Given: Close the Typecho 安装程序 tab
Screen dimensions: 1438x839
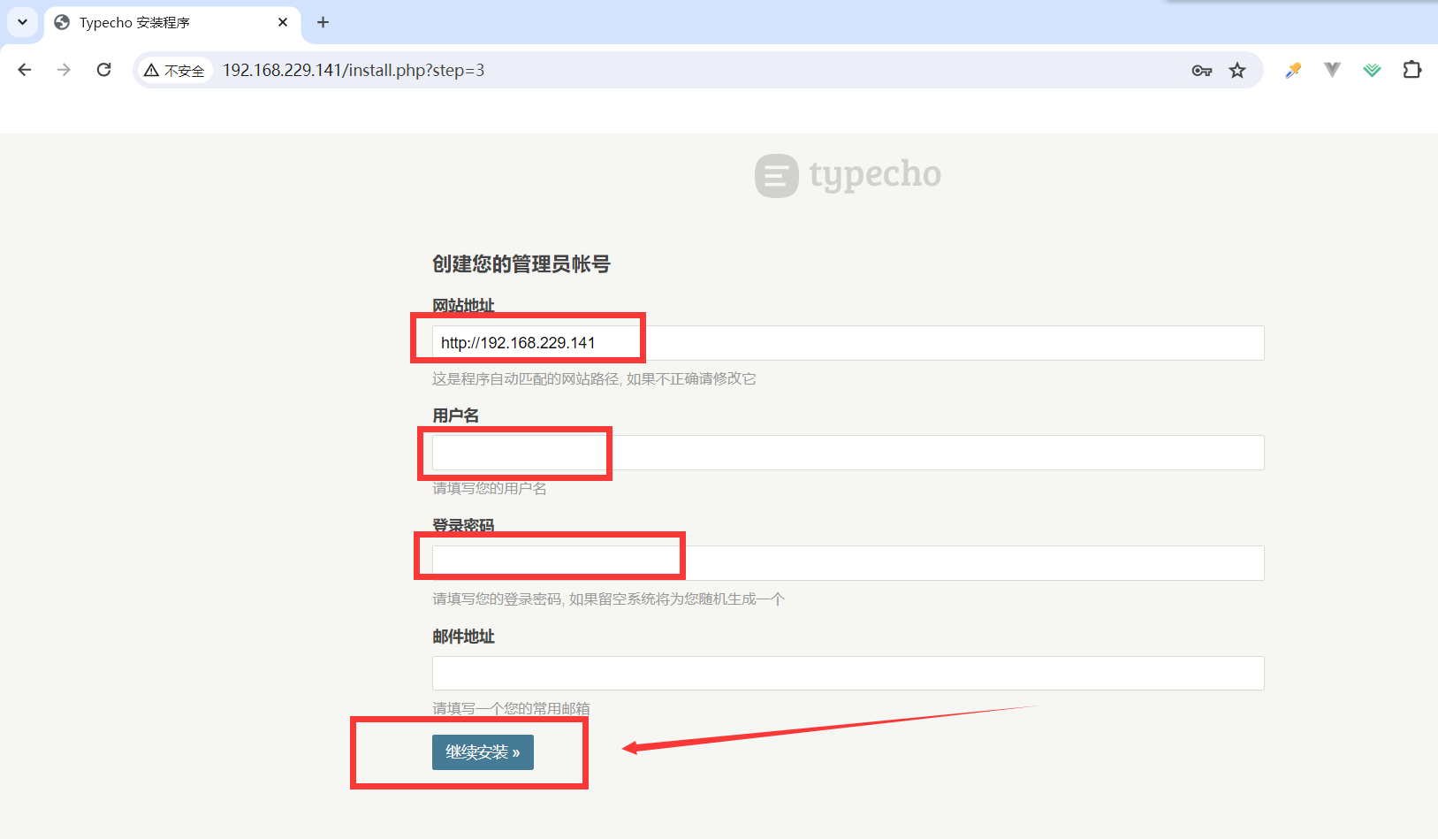Looking at the screenshot, I should click(283, 22).
